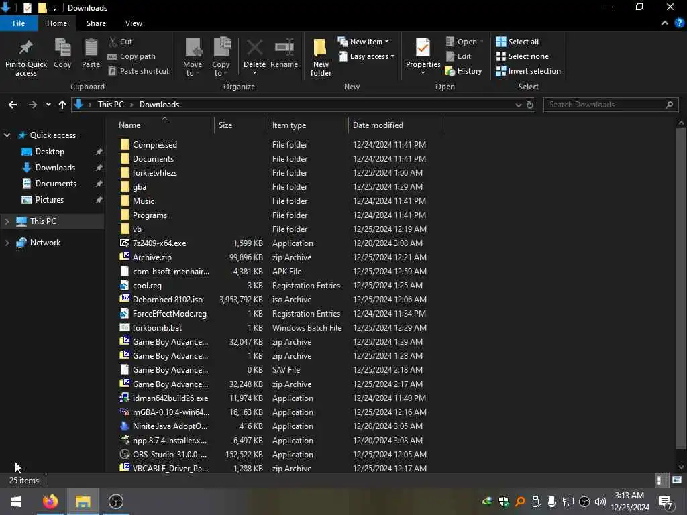This screenshot has height=515, width=687.
Task: Open OBS Studio from the taskbar
Action: click(x=116, y=502)
